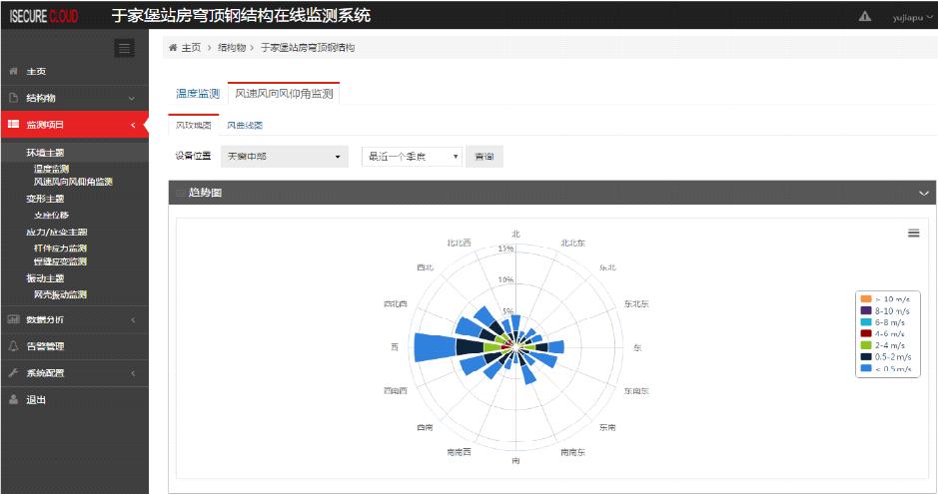
Task: Click the page title 于家堡站房穹顶钢结构在线监测系统
Action: 241,16
